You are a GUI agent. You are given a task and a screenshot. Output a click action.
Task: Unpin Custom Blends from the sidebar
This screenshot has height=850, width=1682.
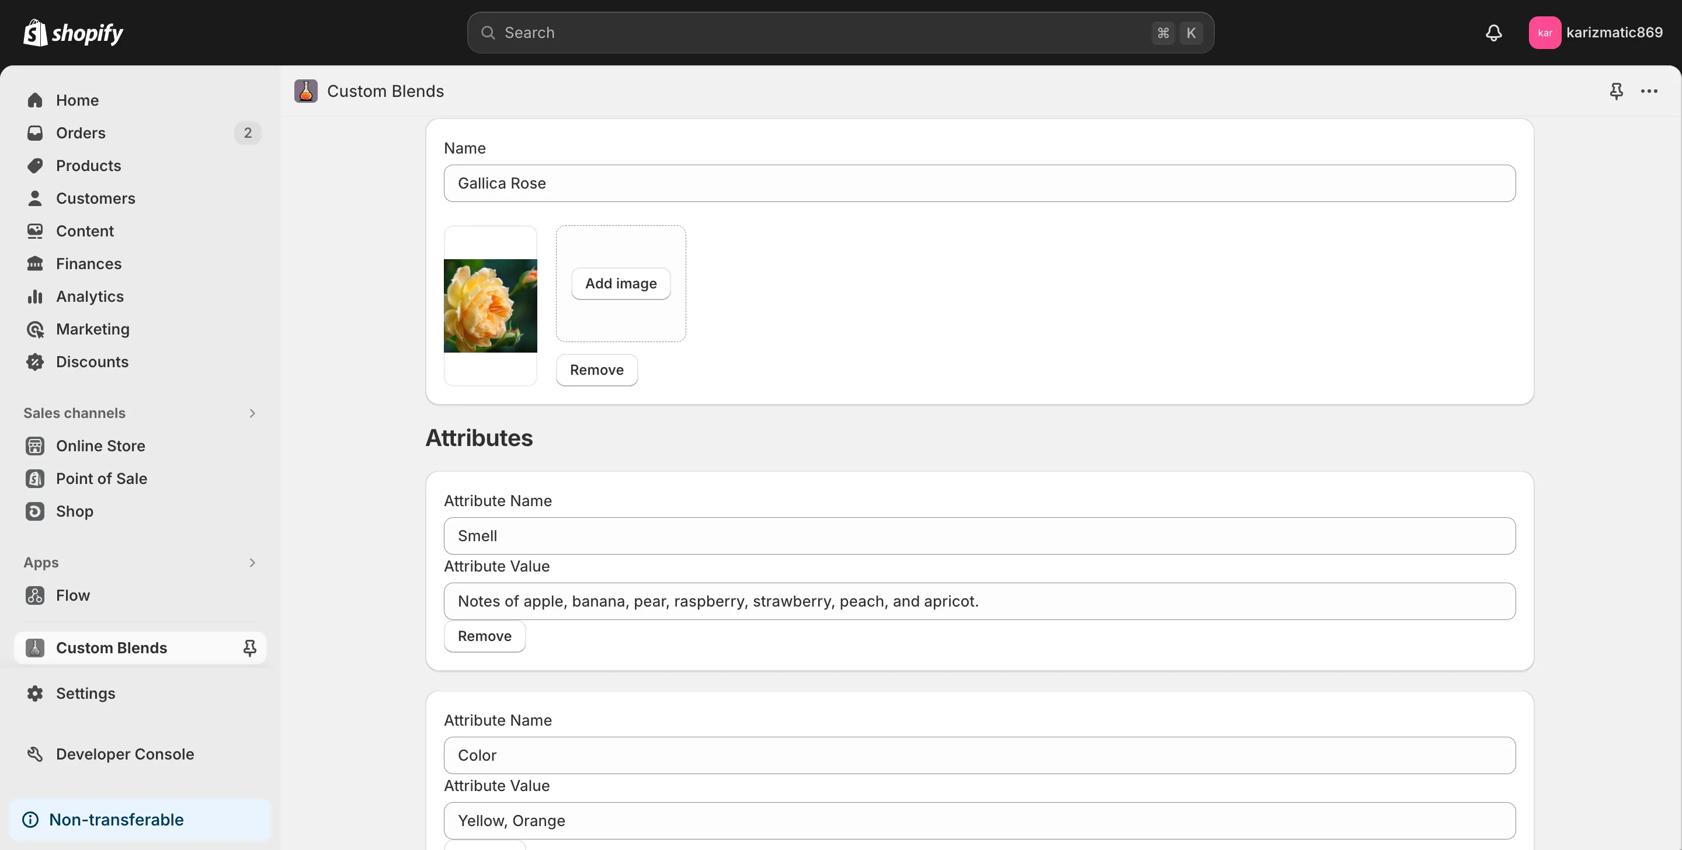[x=249, y=647]
